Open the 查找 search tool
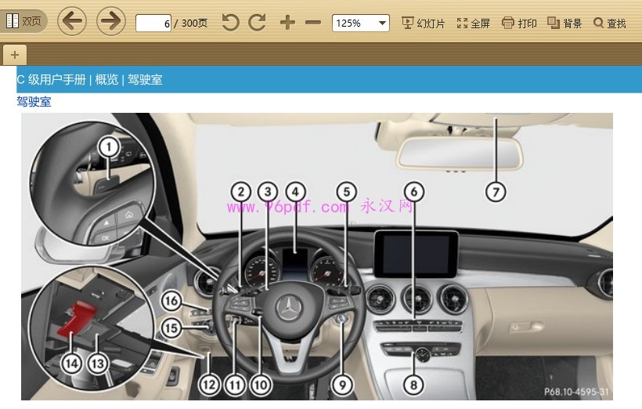Screen dimensions: 642x409 (610, 24)
